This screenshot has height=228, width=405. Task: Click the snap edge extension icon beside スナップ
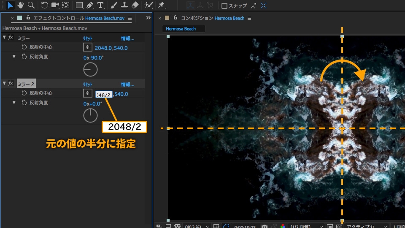click(x=254, y=5)
